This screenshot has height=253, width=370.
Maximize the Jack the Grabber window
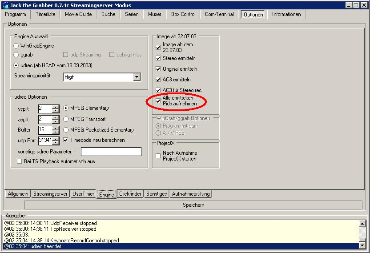(356, 5)
